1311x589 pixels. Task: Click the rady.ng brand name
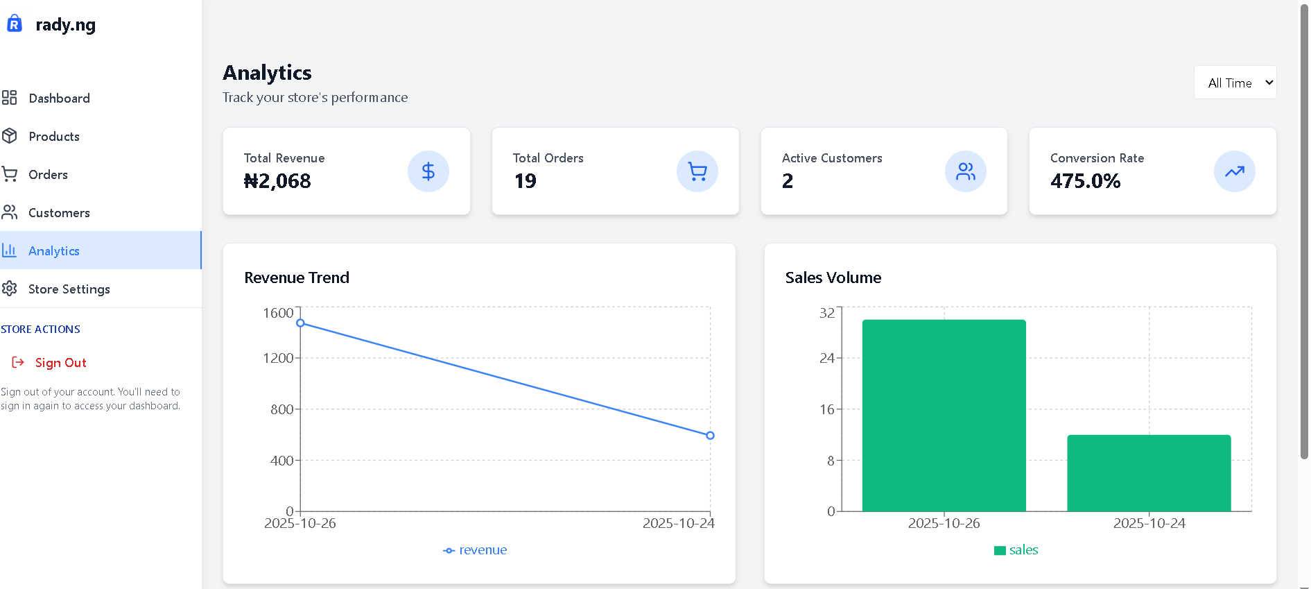(66, 25)
